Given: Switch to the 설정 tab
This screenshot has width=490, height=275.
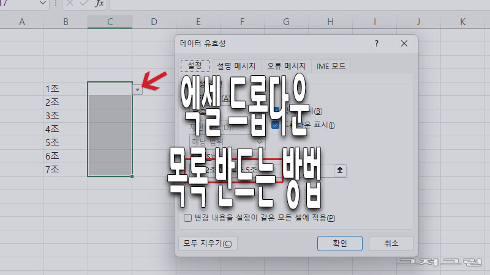Looking at the screenshot, I should 195,66.
